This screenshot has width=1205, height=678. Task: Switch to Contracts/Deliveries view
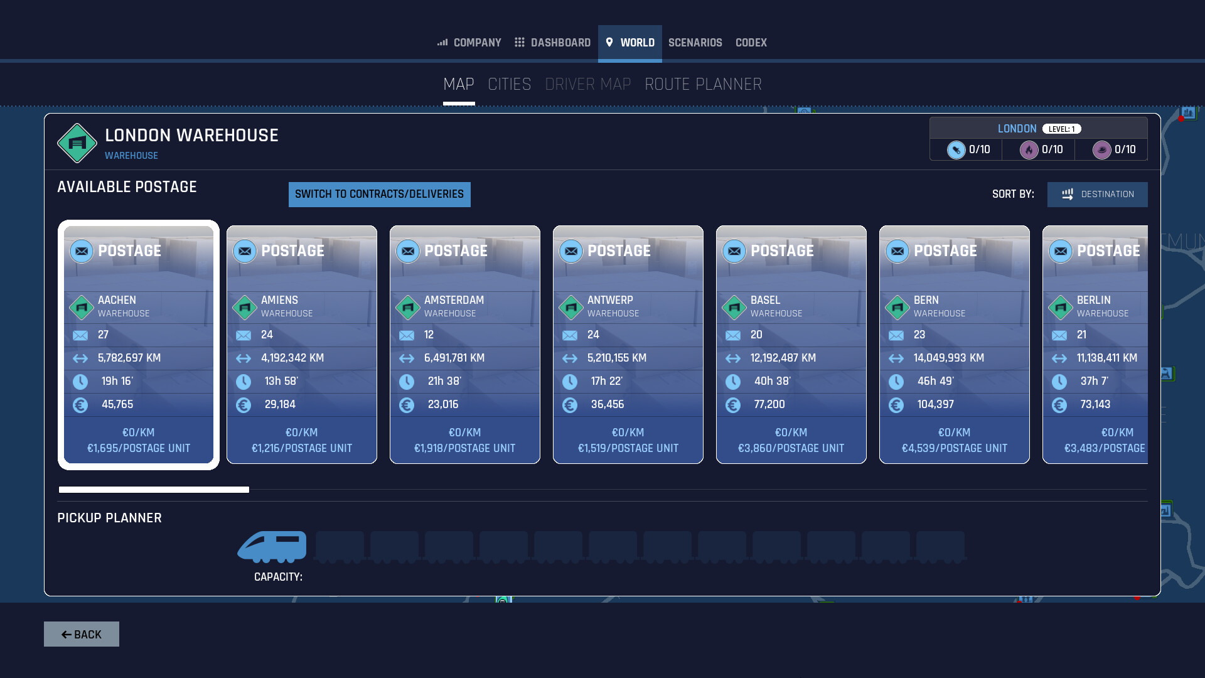(x=379, y=194)
